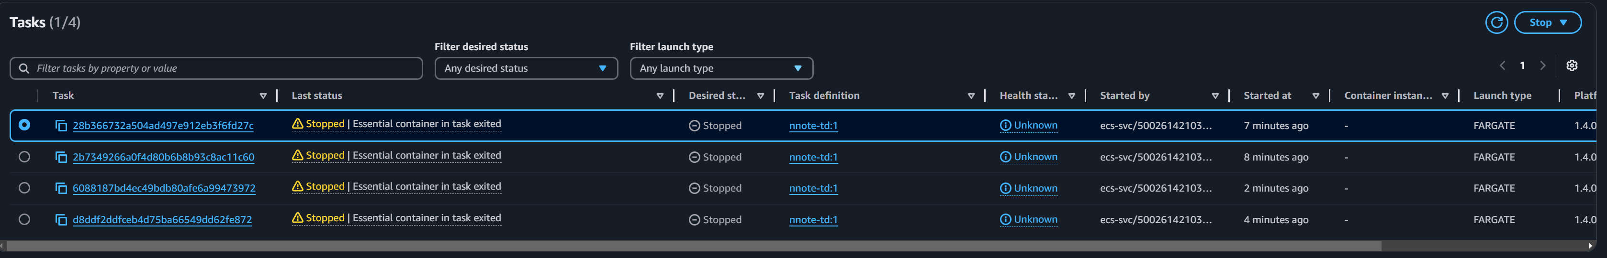Click the horizontal scrollbar of tasks table
This screenshot has height=258, width=1607.
[x=694, y=246]
